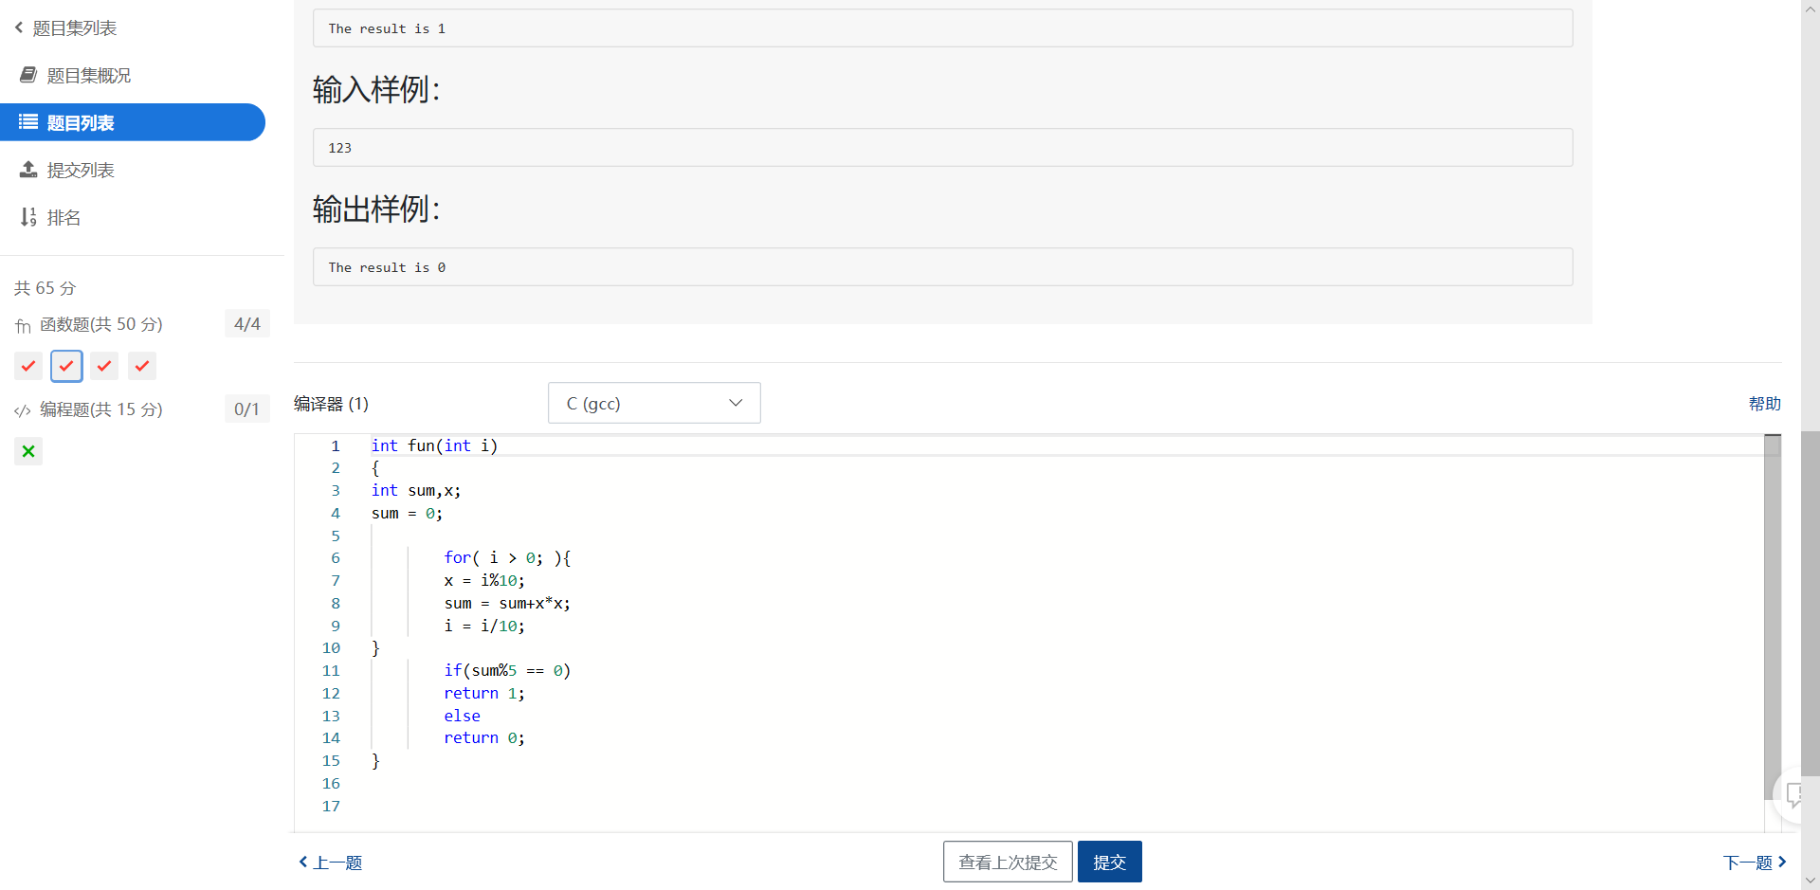Click the 提交 submit button

(x=1109, y=862)
